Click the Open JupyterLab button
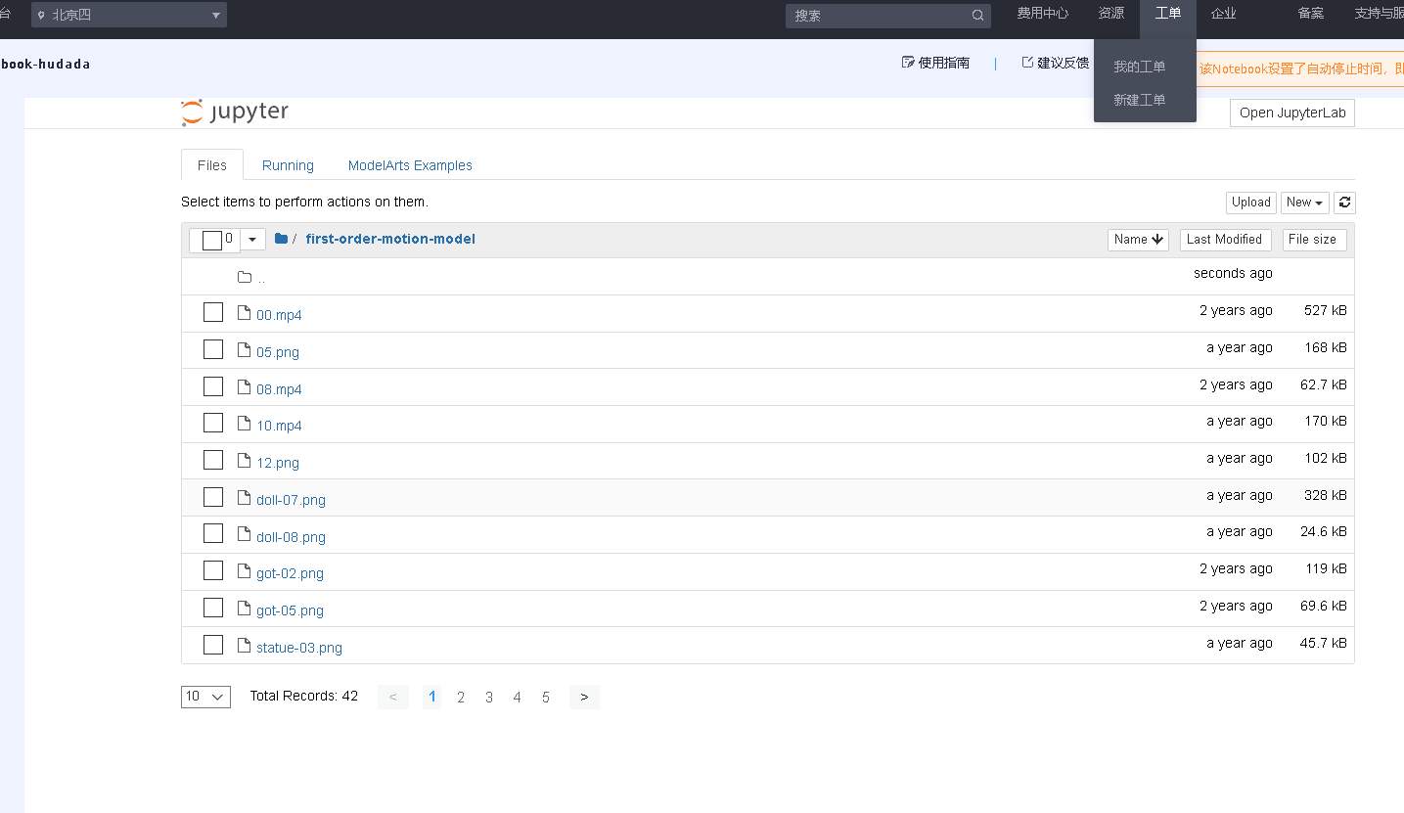The image size is (1404, 813). pyautogui.click(x=1292, y=113)
